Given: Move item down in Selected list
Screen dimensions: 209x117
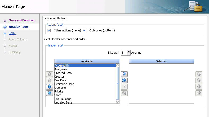Looking at the screenshot, I should point(199,87).
